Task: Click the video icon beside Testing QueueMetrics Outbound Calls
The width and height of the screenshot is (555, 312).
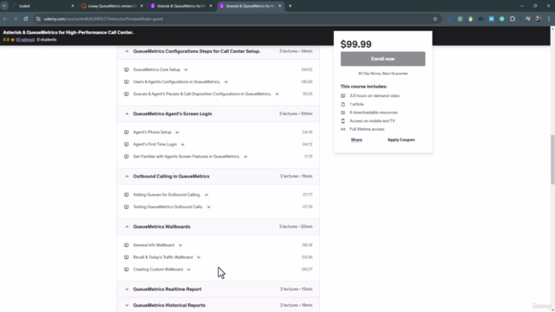Action: pos(127,207)
